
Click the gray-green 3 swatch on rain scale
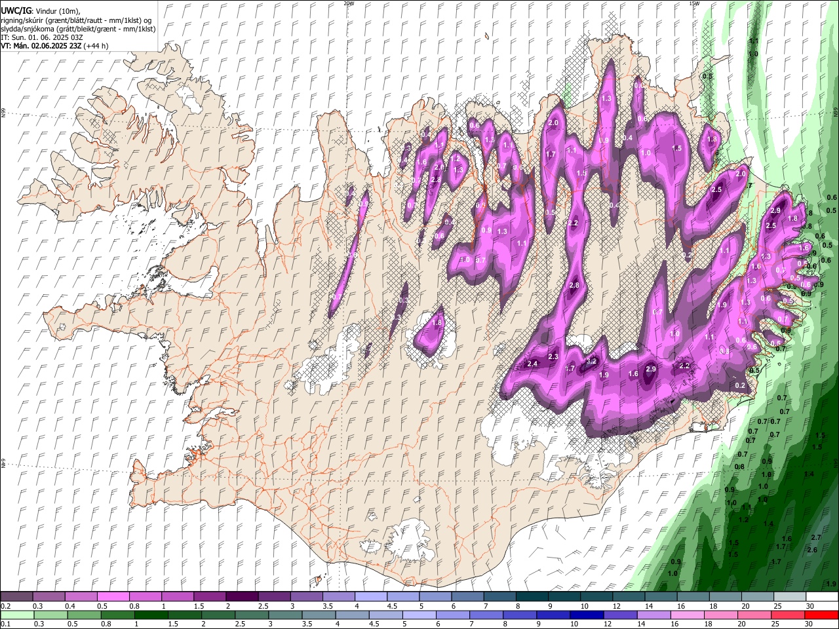(284, 615)
